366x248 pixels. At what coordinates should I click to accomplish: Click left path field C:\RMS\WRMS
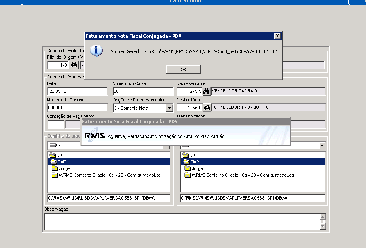click(x=109, y=198)
